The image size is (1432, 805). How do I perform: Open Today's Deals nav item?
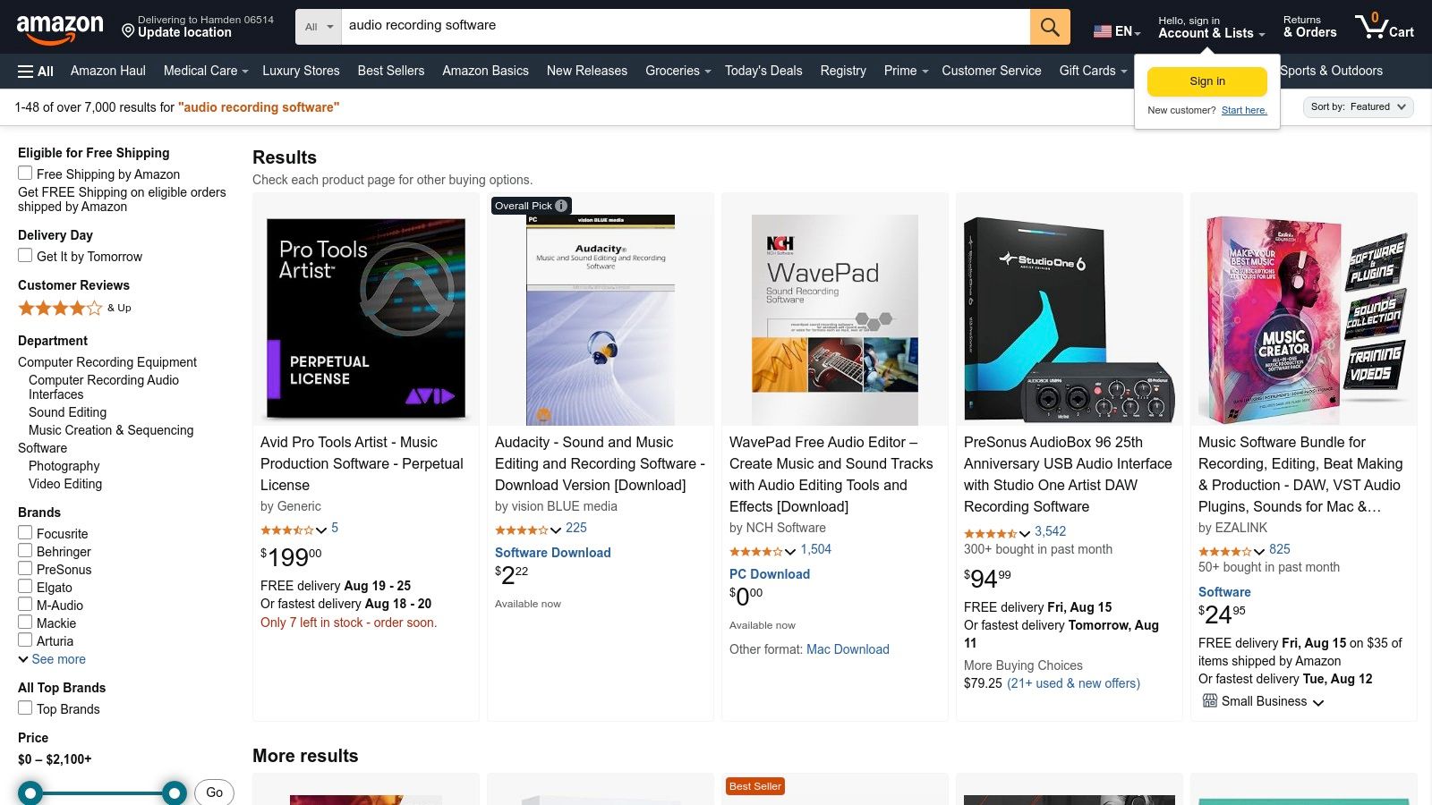tap(763, 71)
